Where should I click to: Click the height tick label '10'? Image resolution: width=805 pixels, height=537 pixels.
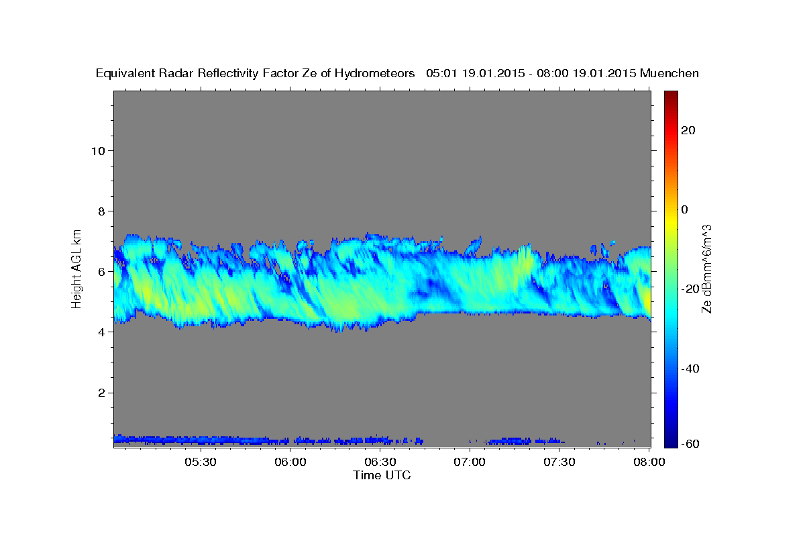[x=97, y=150]
